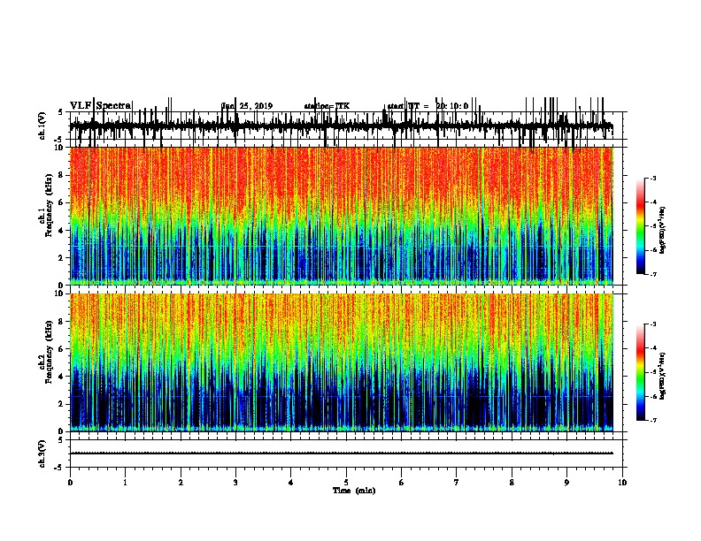Select the ch.1 'Frequency (kHz)' axis label

(x=49, y=204)
